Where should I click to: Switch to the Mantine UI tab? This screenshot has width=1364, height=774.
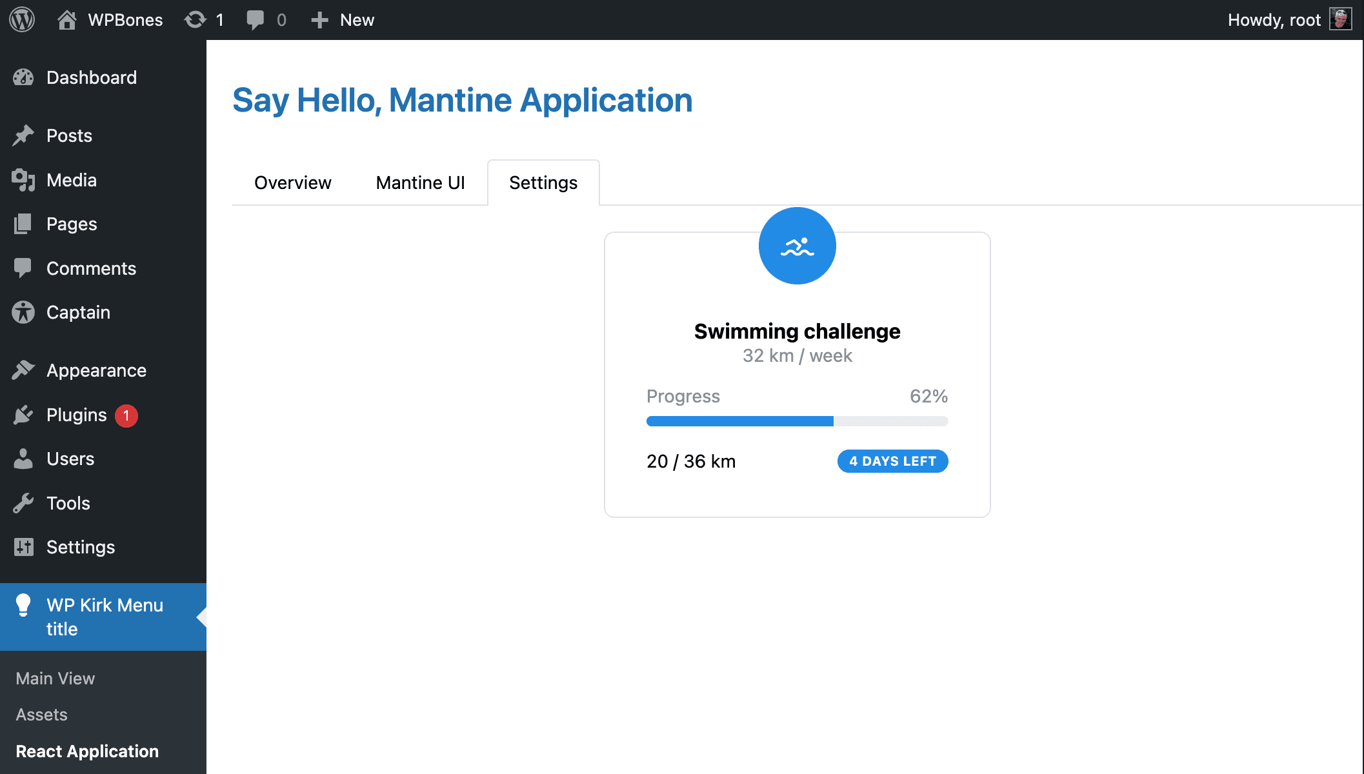click(x=419, y=183)
